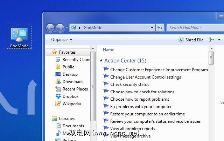224x141 pixels.
Task: Click flag icon beside Check security status
Action: (106, 84)
